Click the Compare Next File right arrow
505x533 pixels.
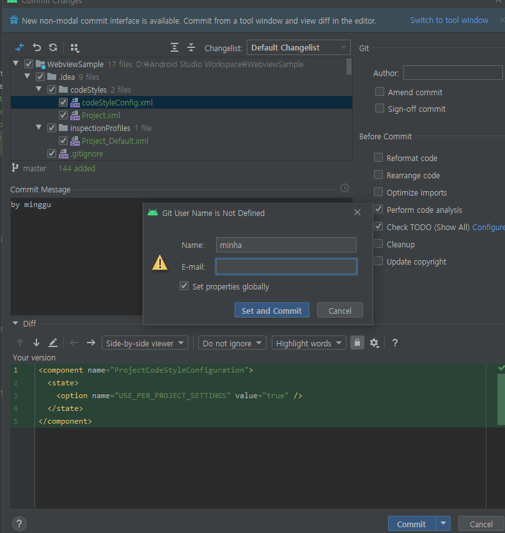[x=91, y=343]
